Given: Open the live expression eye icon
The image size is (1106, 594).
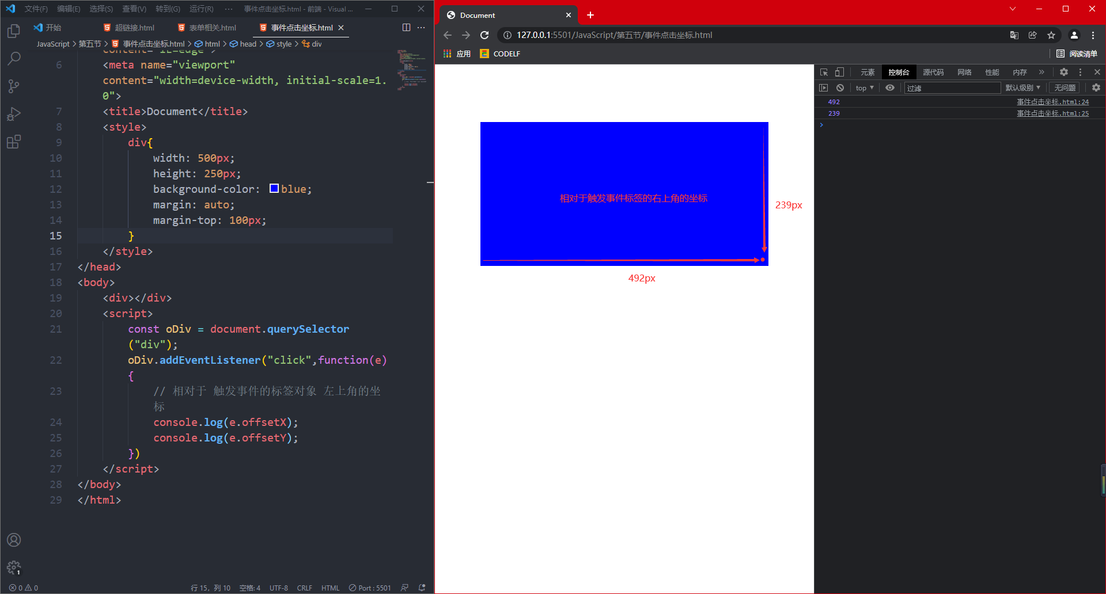Looking at the screenshot, I should click(x=890, y=87).
